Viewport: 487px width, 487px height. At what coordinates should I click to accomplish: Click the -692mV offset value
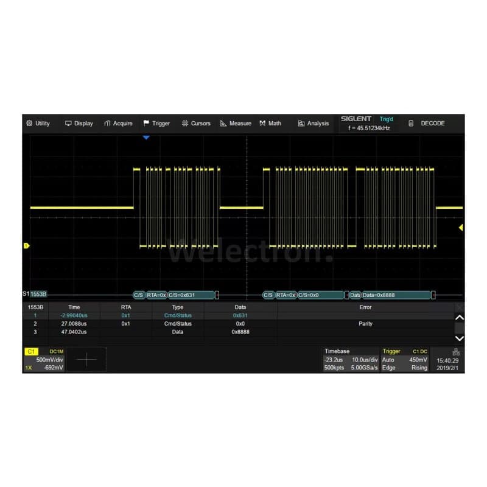click(x=53, y=368)
